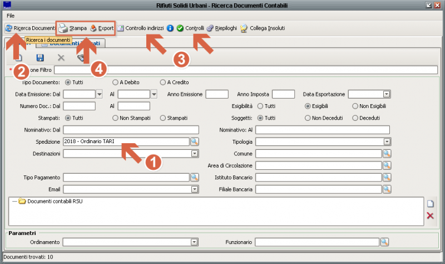Select Non Esigibili radio option
Screen dimensions: 445x264
coord(355,106)
